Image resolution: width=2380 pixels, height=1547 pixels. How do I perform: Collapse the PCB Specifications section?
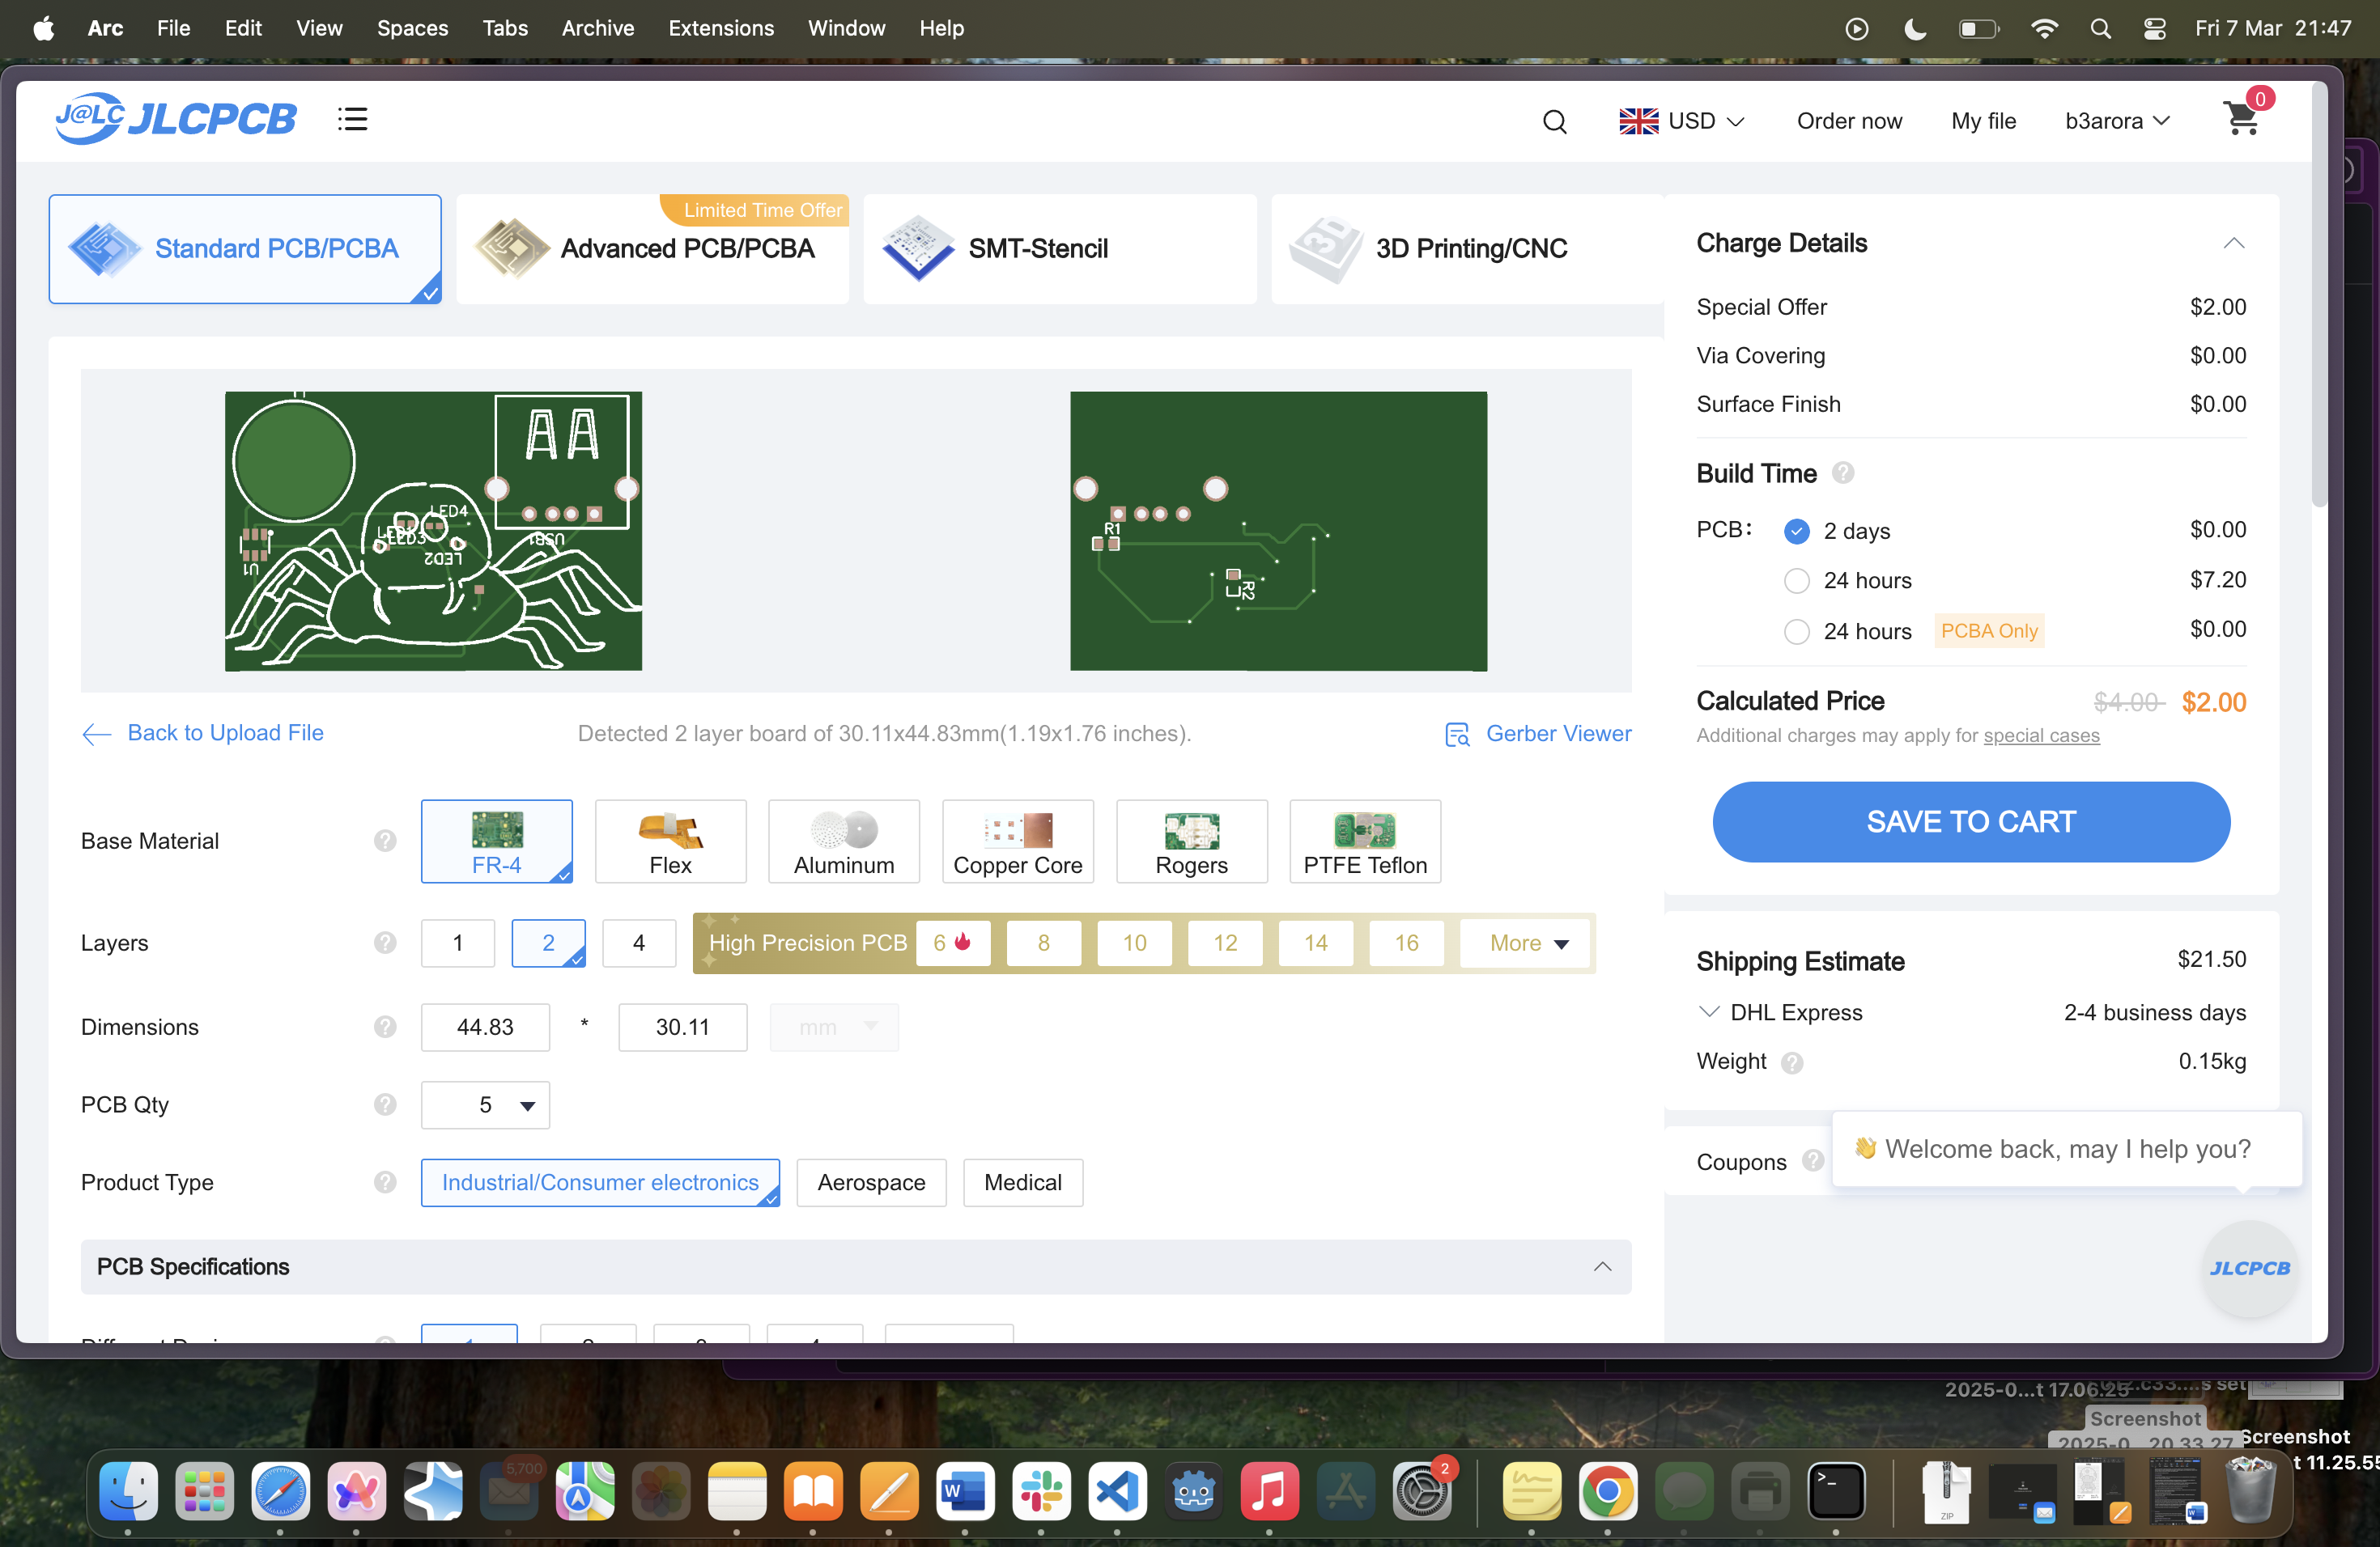tap(1602, 1266)
